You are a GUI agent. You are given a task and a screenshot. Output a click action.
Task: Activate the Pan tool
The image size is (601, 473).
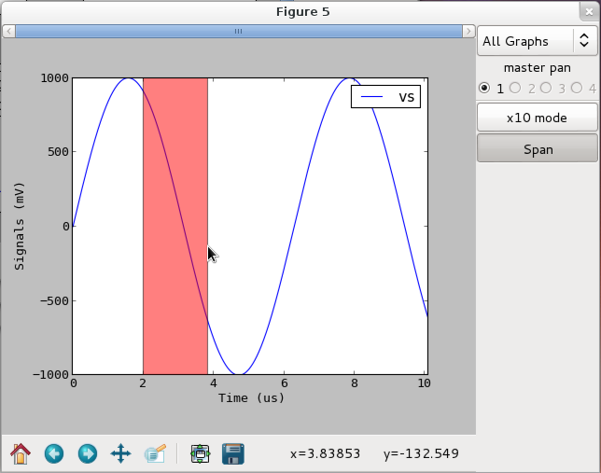120,453
